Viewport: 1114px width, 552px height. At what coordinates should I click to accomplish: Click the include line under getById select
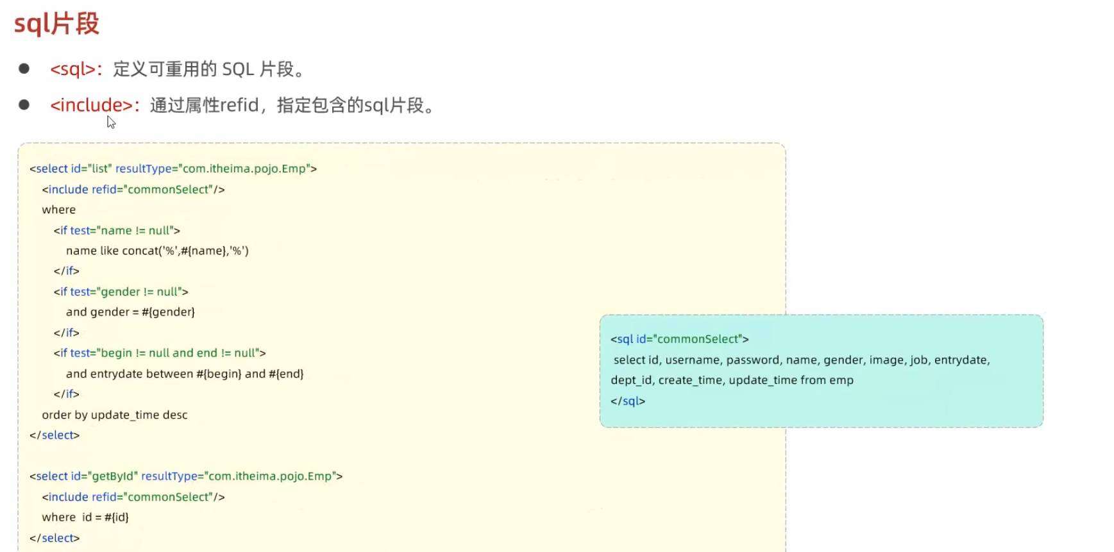pos(133,497)
